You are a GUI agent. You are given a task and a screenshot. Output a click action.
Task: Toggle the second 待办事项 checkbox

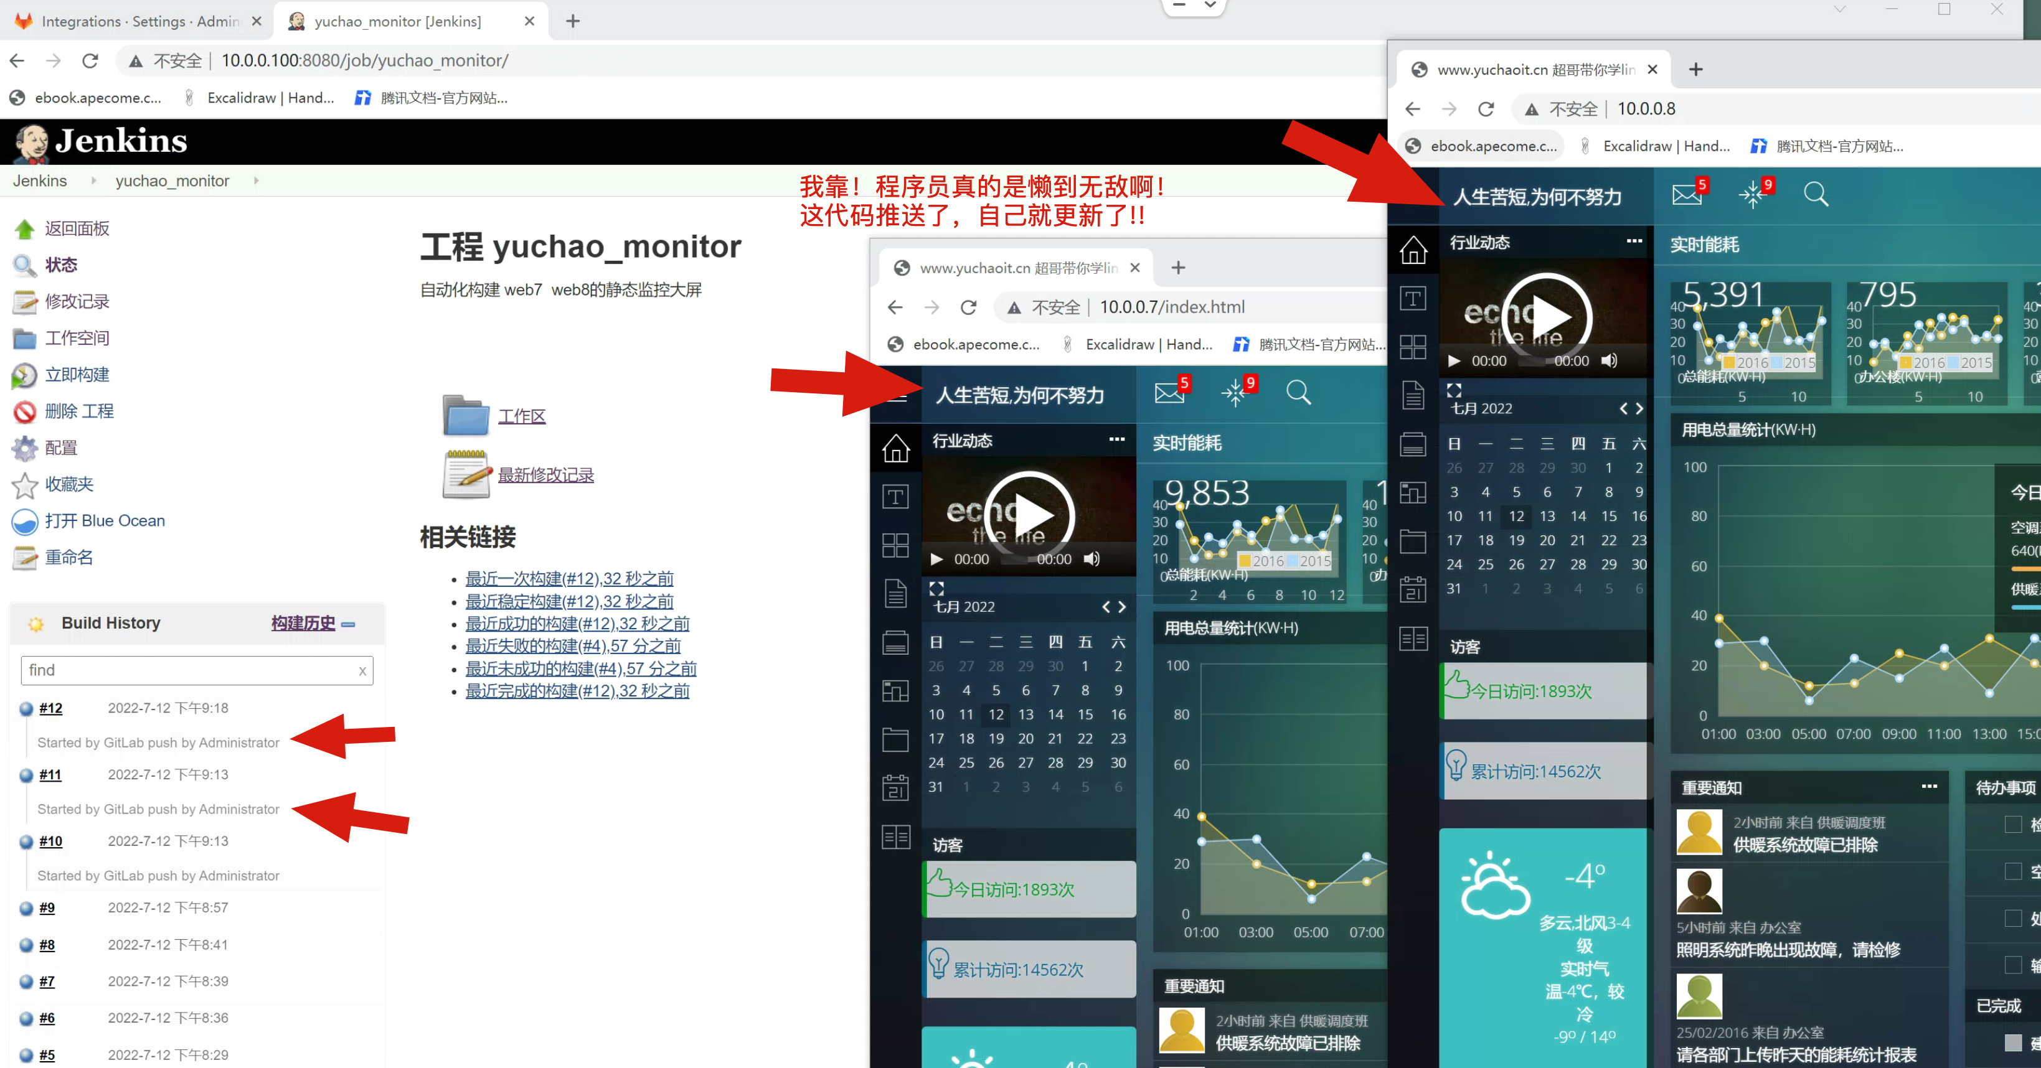[2012, 871]
